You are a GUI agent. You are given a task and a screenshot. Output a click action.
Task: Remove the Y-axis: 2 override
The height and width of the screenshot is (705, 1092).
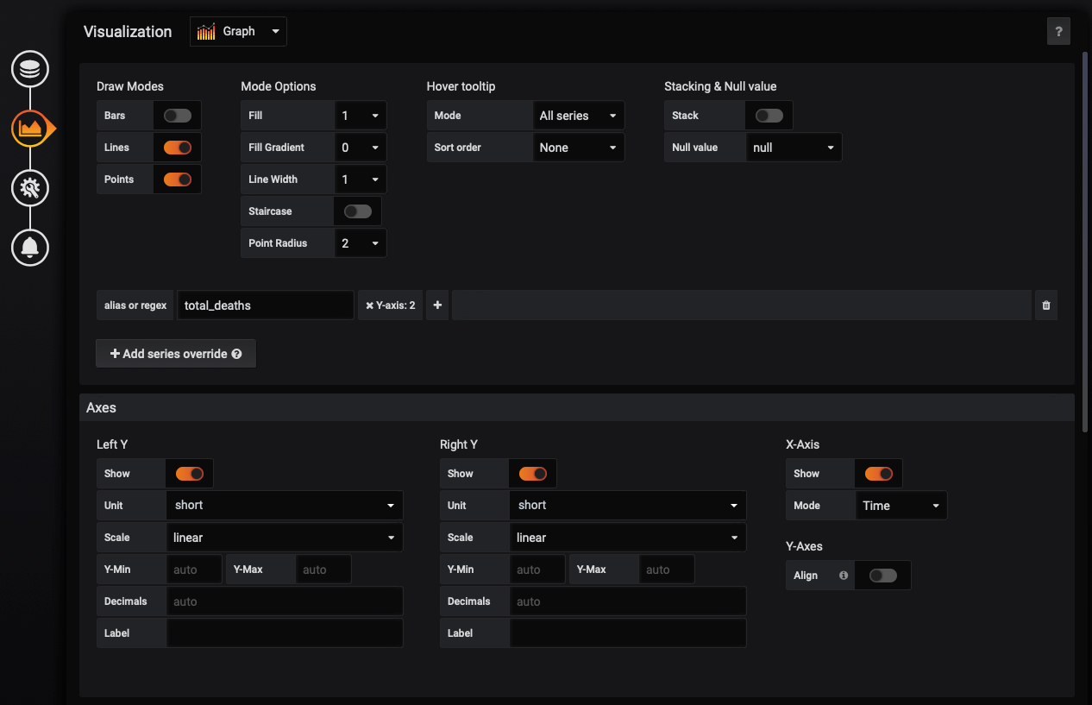370,305
